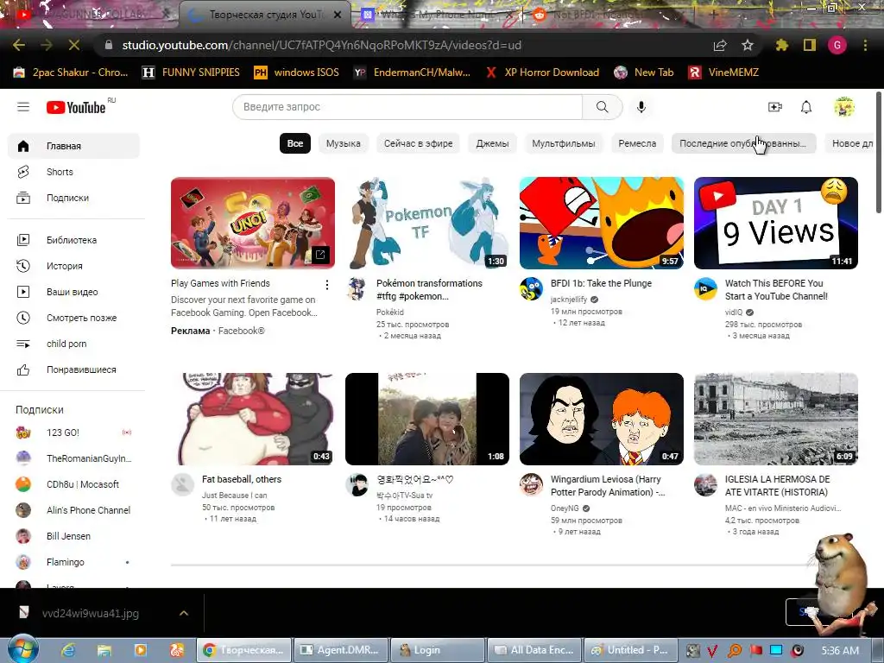Select the Сейчас в эфире chip
Screen dimensions: 884x663
[419, 143]
